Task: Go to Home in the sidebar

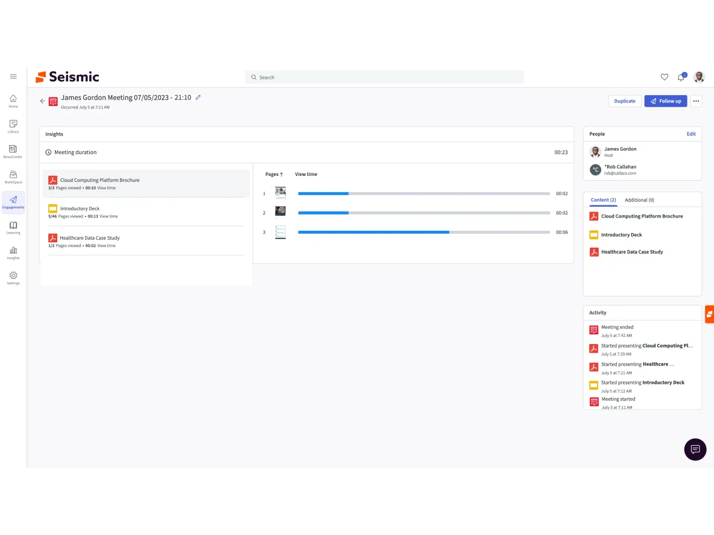Action: pos(13,101)
